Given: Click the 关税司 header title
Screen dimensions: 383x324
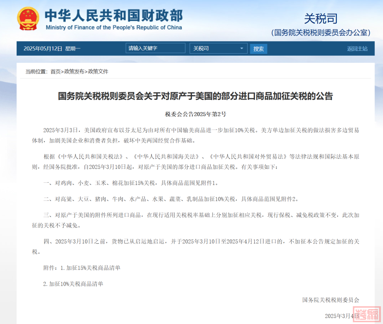Looking at the screenshot, I should coord(321,18).
